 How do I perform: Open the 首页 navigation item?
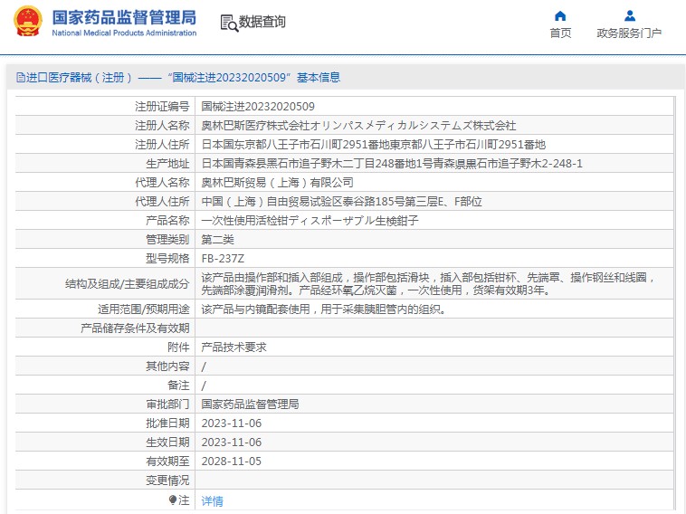click(560, 33)
